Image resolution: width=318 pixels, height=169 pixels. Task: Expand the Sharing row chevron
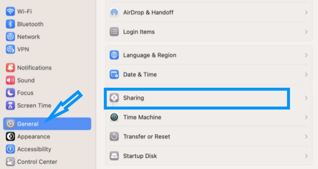pyautogui.click(x=306, y=98)
